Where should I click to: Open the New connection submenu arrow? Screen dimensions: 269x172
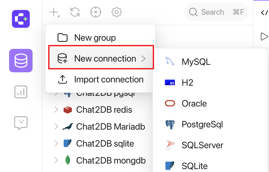click(x=143, y=59)
